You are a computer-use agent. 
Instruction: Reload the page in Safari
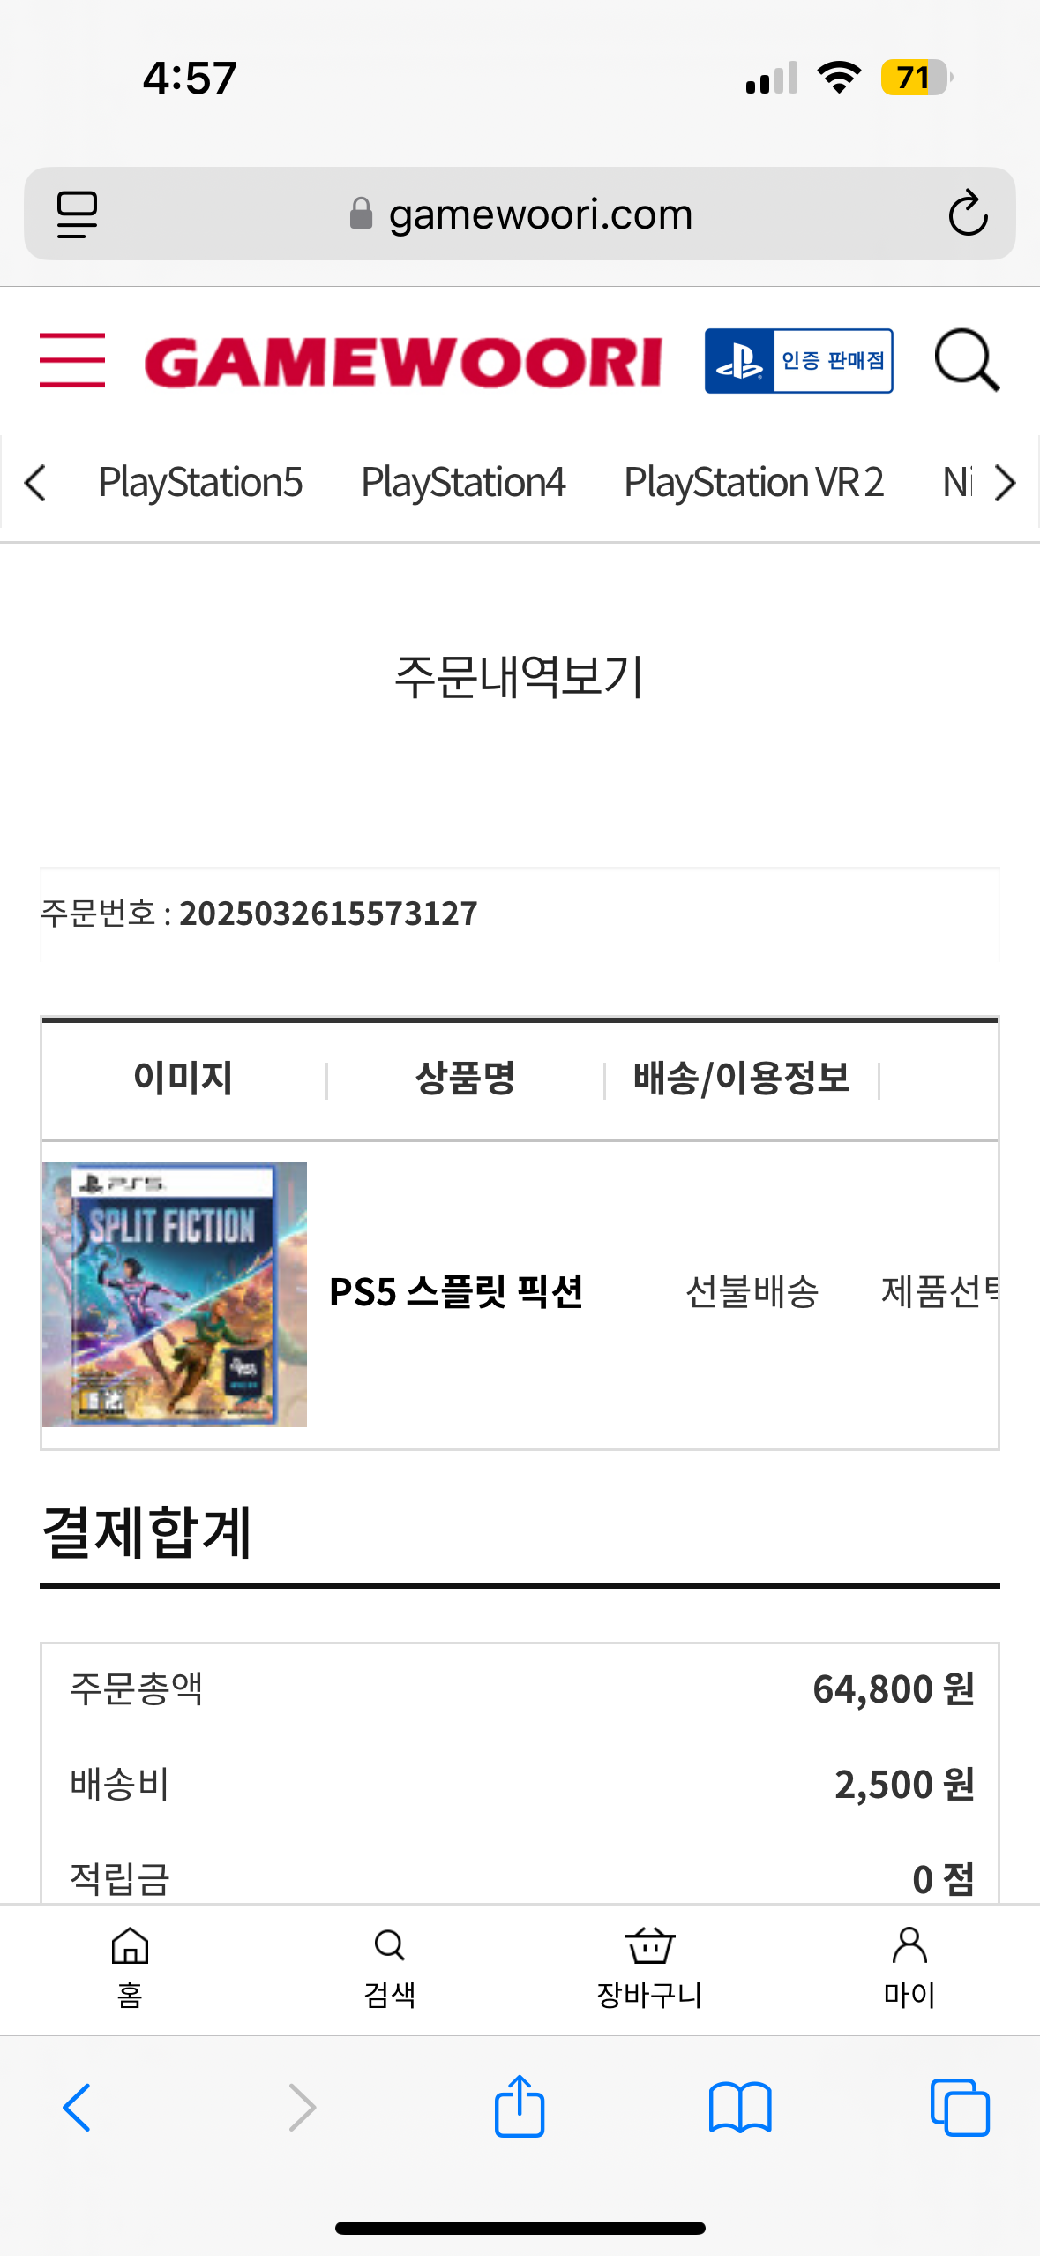967,214
